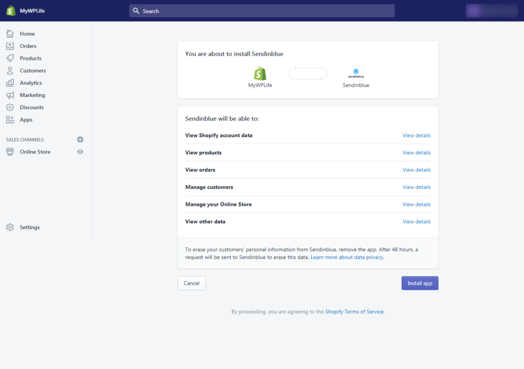Click the Search input field
The height and width of the screenshot is (369, 524).
tap(261, 11)
